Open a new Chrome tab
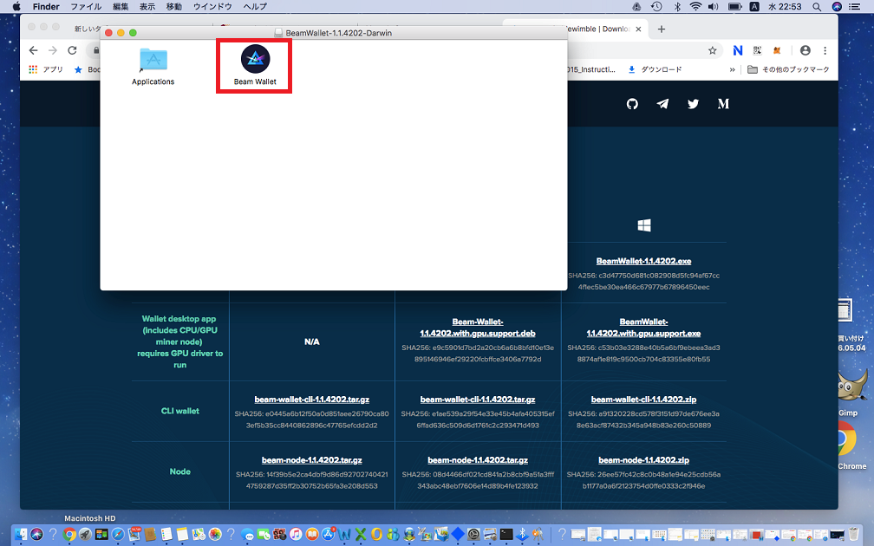The image size is (874, 546). click(x=661, y=29)
